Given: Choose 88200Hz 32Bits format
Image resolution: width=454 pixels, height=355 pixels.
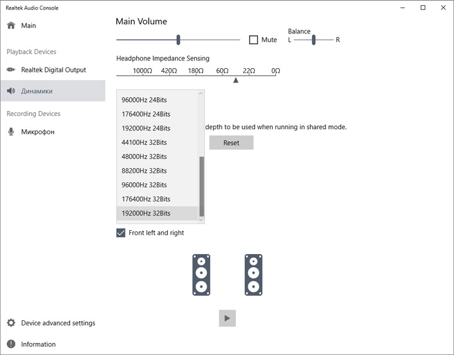Looking at the screenshot, I should click(x=157, y=171).
